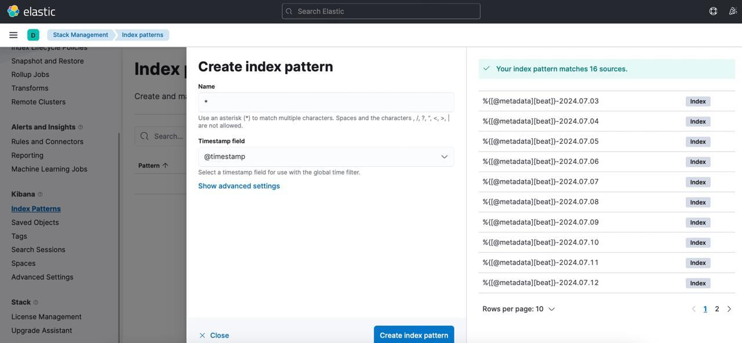742x343 pixels.
Task: Open Search Sessions in sidebar
Action: [x=38, y=250]
